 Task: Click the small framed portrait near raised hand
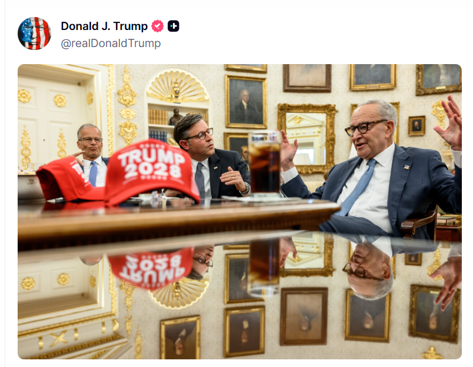(417, 126)
